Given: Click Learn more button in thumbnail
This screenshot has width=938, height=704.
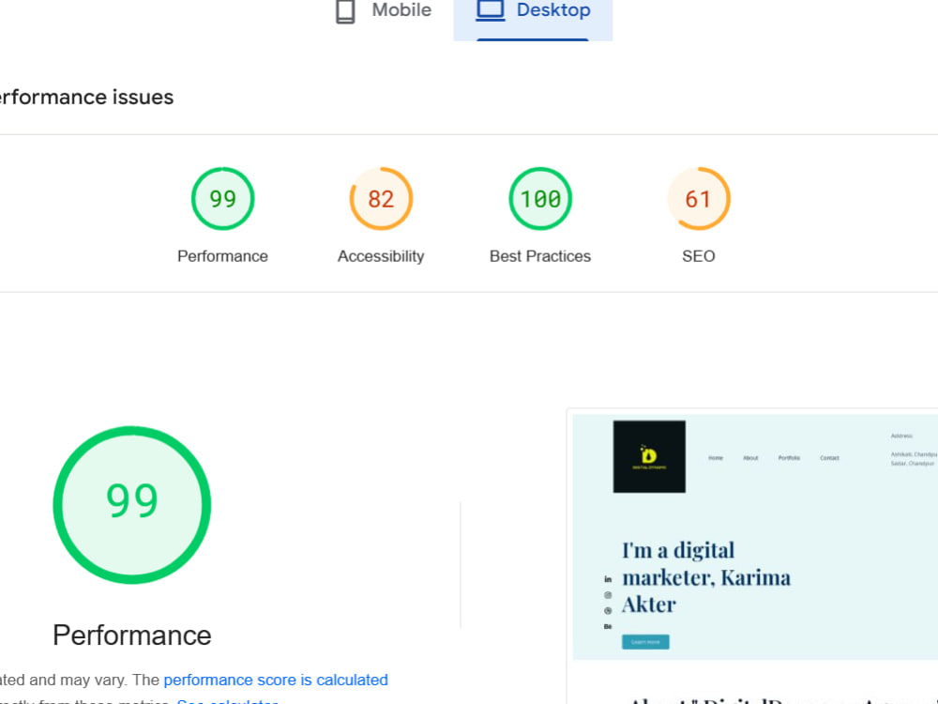Looking at the screenshot, I should point(645,642).
